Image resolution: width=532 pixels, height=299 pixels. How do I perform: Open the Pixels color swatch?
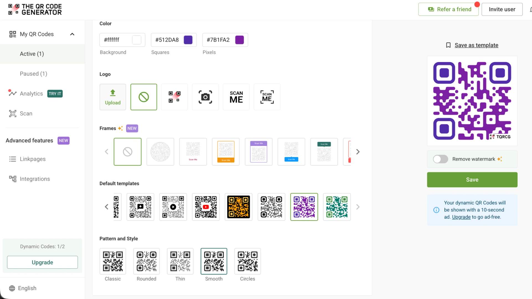tap(240, 40)
